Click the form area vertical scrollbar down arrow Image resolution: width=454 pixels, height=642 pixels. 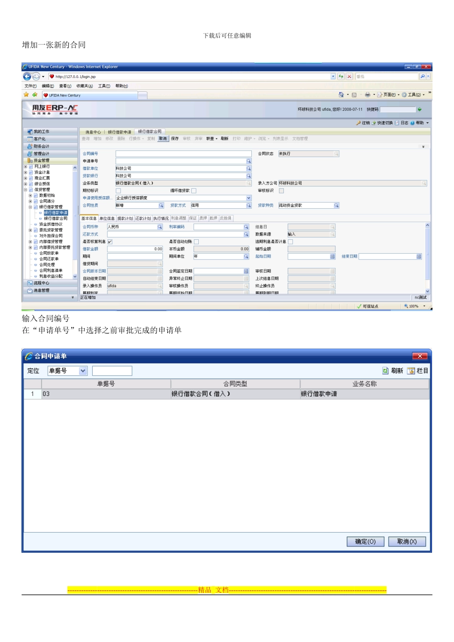pyautogui.click(x=427, y=291)
